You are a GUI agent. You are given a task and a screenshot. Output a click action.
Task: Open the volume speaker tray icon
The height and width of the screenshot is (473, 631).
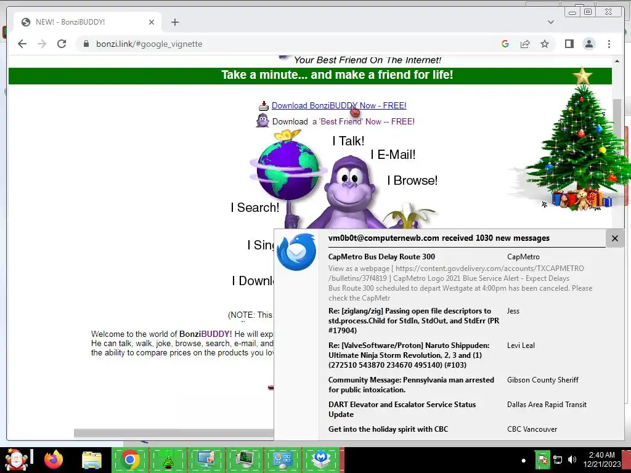point(572,459)
